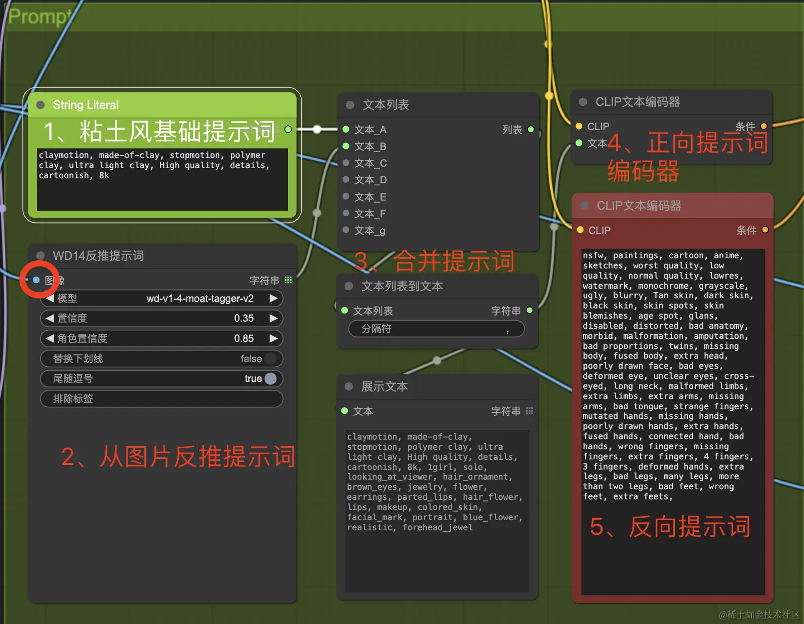Click 文本列表 input socket on 文本列表到文本 node
The image size is (804, 624).
(345, 310)
